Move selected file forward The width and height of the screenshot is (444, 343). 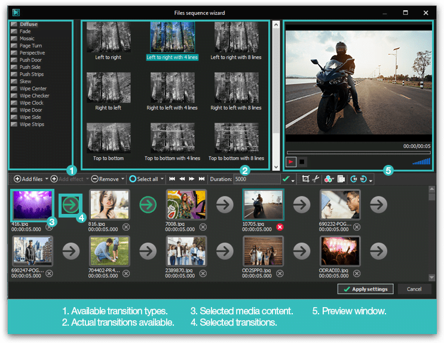click(192, 179)
